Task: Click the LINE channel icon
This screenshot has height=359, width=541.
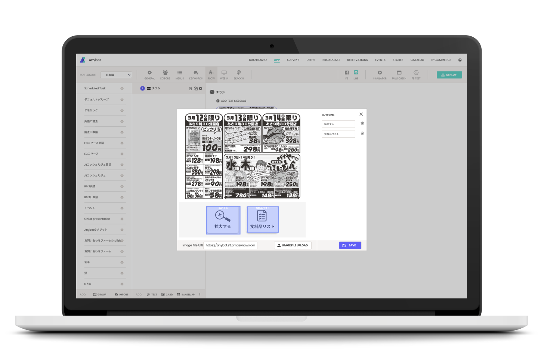Action: [356, 73]
